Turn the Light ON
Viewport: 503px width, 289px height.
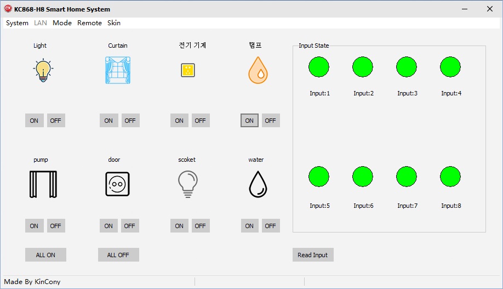click(x=34, y=121)
